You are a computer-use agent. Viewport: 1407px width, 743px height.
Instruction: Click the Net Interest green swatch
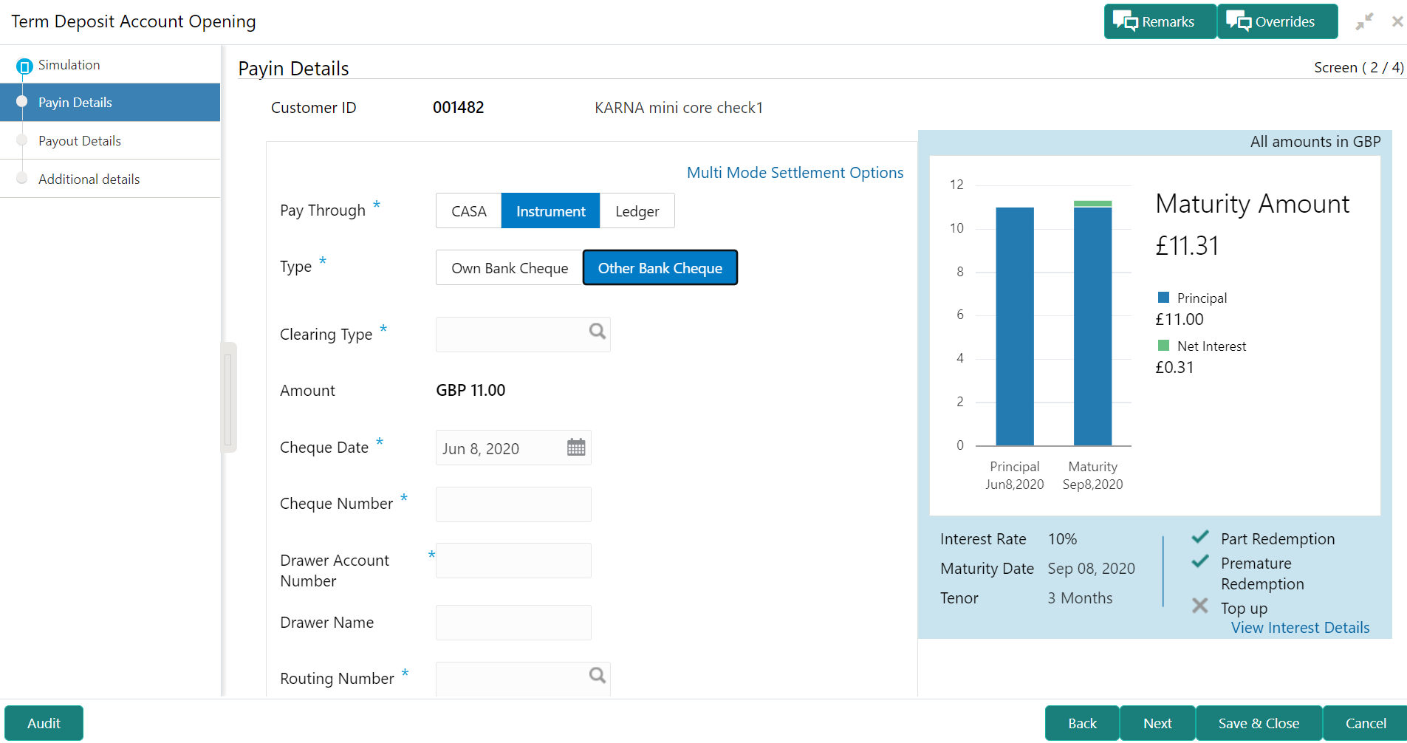click(x=1164, y=346)
